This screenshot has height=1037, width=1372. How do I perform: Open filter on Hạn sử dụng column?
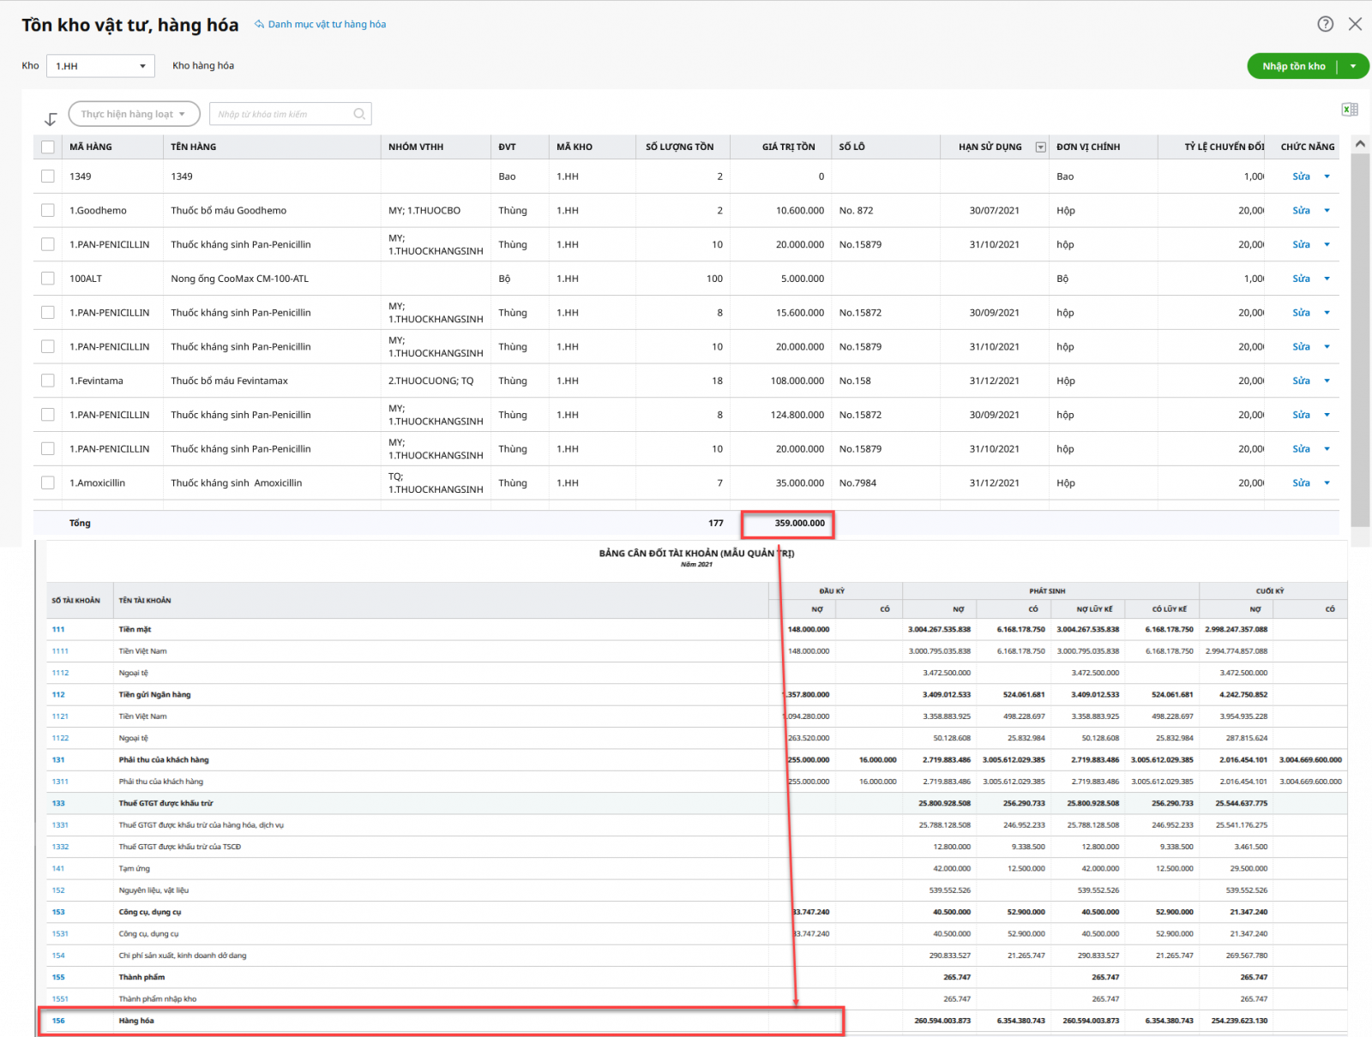[x=1040, y=147]
